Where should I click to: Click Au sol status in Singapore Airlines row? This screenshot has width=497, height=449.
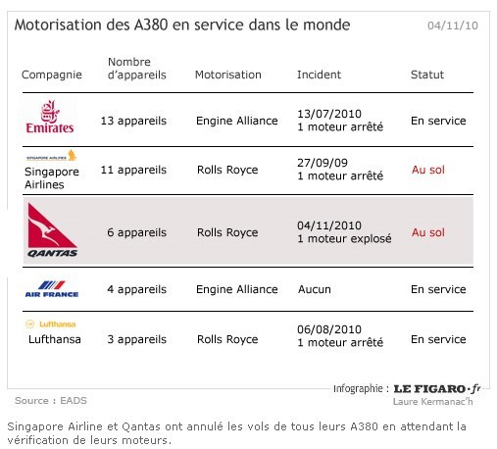[428, 170]
